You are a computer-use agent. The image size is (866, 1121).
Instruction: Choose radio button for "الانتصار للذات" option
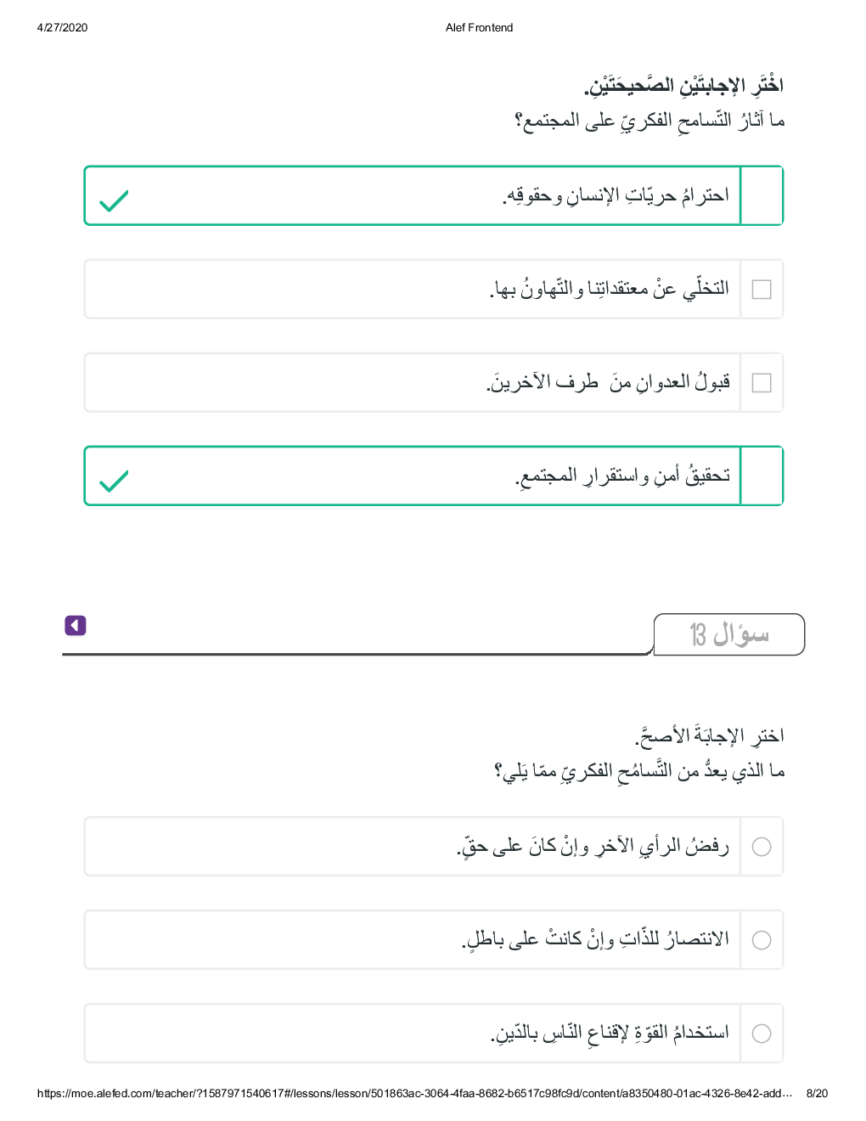pyautogui.click(x=762, y=940)
